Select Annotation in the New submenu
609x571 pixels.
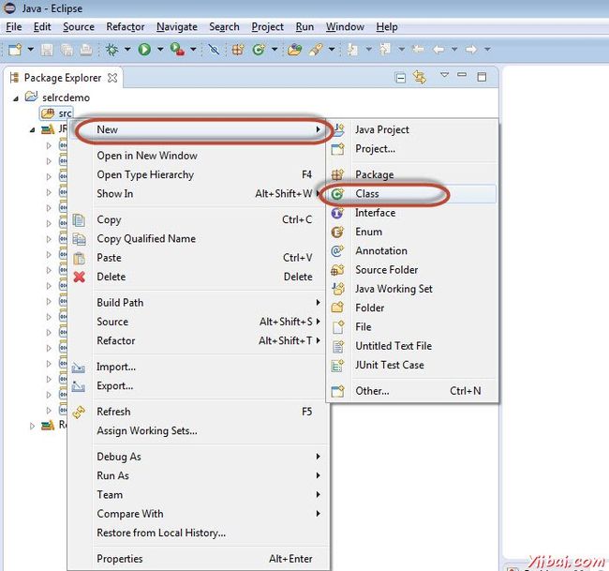412,250
